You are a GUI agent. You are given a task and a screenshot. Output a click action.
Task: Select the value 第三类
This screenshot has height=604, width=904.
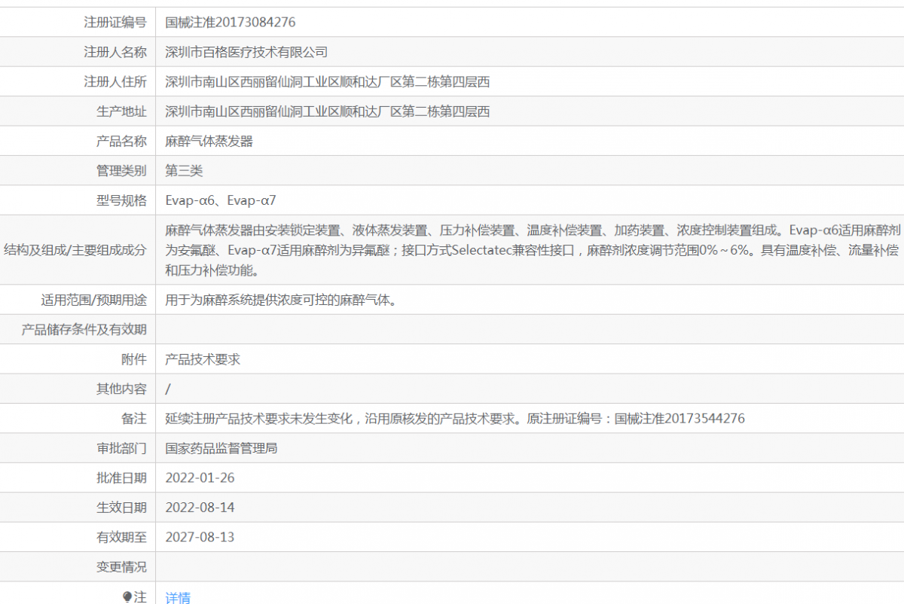[x=184, y=170]
